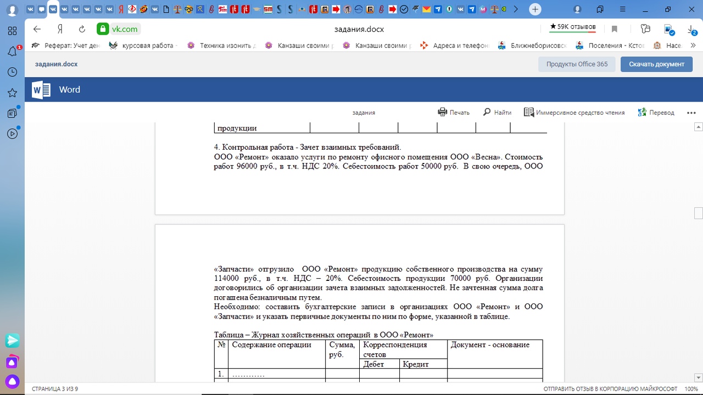Viewport: 703px width, 395px height.
Task: Click 'Отправить отзыв в корпорацию Майкрософт'
Action: 610,388
